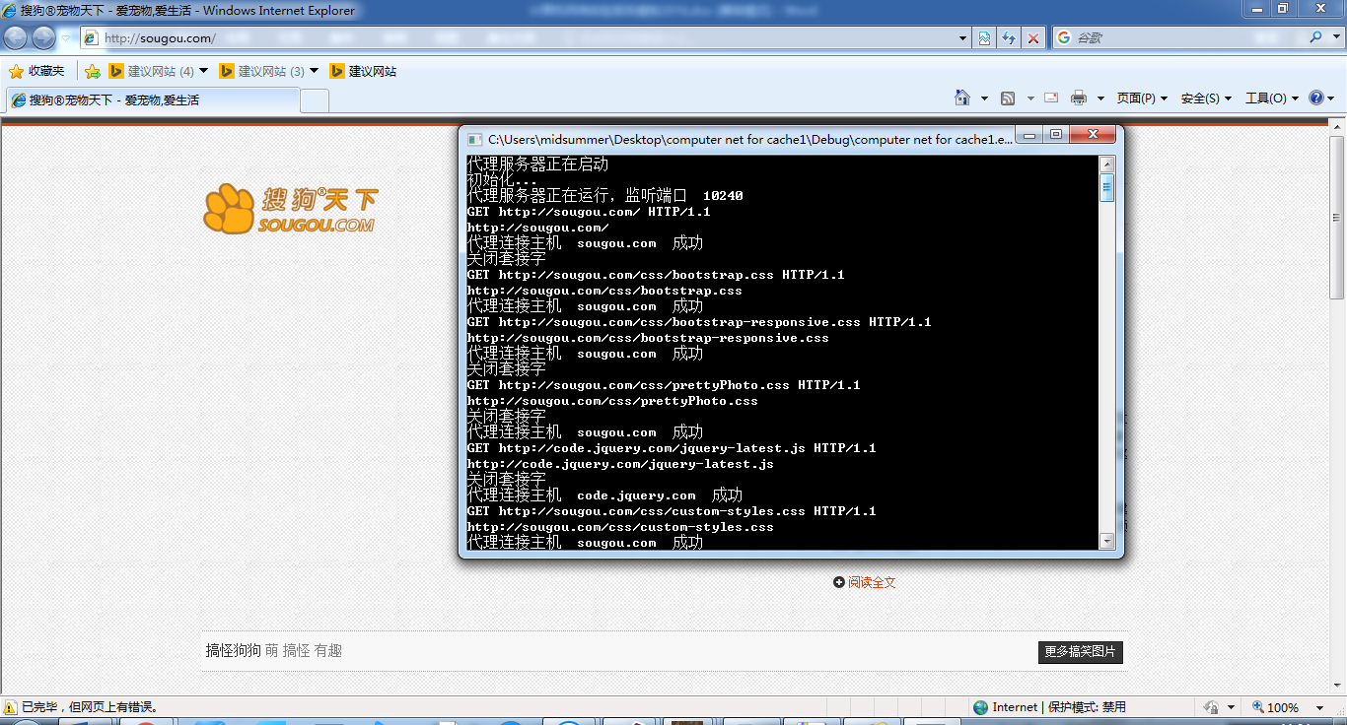
Task: Click the console vertical scrollbar thumb
Action: [1106, 187]
